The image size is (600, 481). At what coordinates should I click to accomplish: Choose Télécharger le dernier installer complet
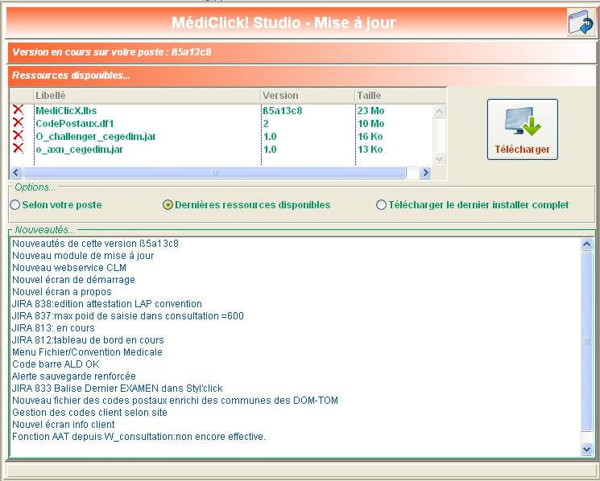(473, 205)
